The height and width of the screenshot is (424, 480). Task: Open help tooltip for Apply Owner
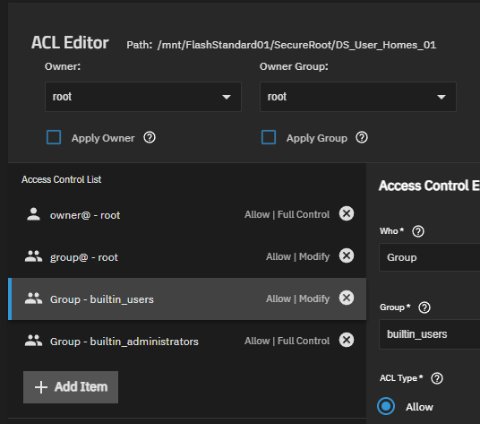(150, 137)
